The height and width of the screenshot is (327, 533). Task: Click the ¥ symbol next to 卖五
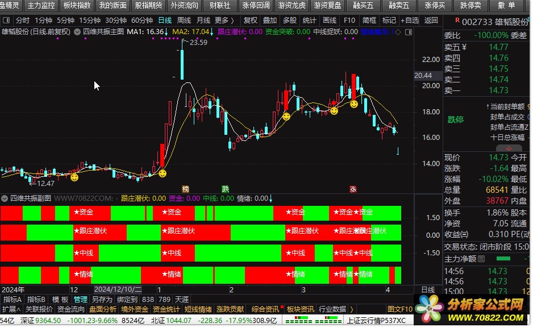[x=464, y=47]
